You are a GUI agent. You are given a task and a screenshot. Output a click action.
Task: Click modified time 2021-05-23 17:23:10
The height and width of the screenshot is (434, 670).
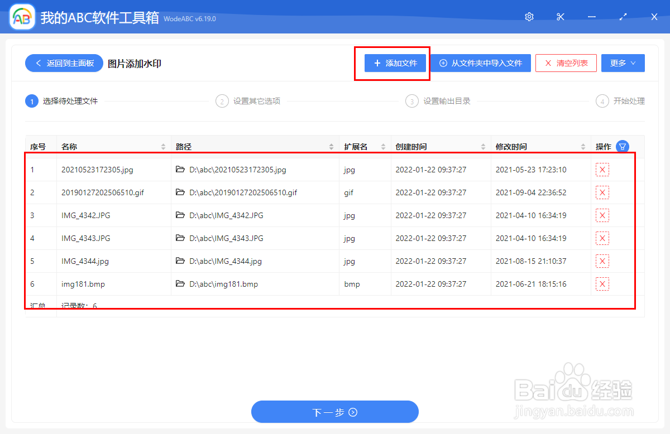click(x=531, y=170)
